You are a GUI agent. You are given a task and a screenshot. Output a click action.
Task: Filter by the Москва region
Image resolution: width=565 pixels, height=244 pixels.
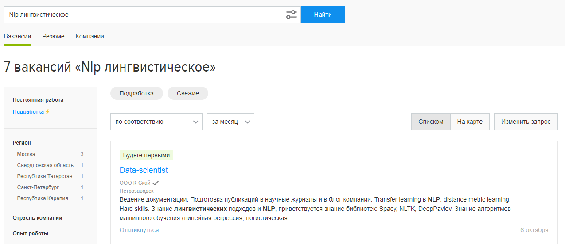tap(26, 154)
